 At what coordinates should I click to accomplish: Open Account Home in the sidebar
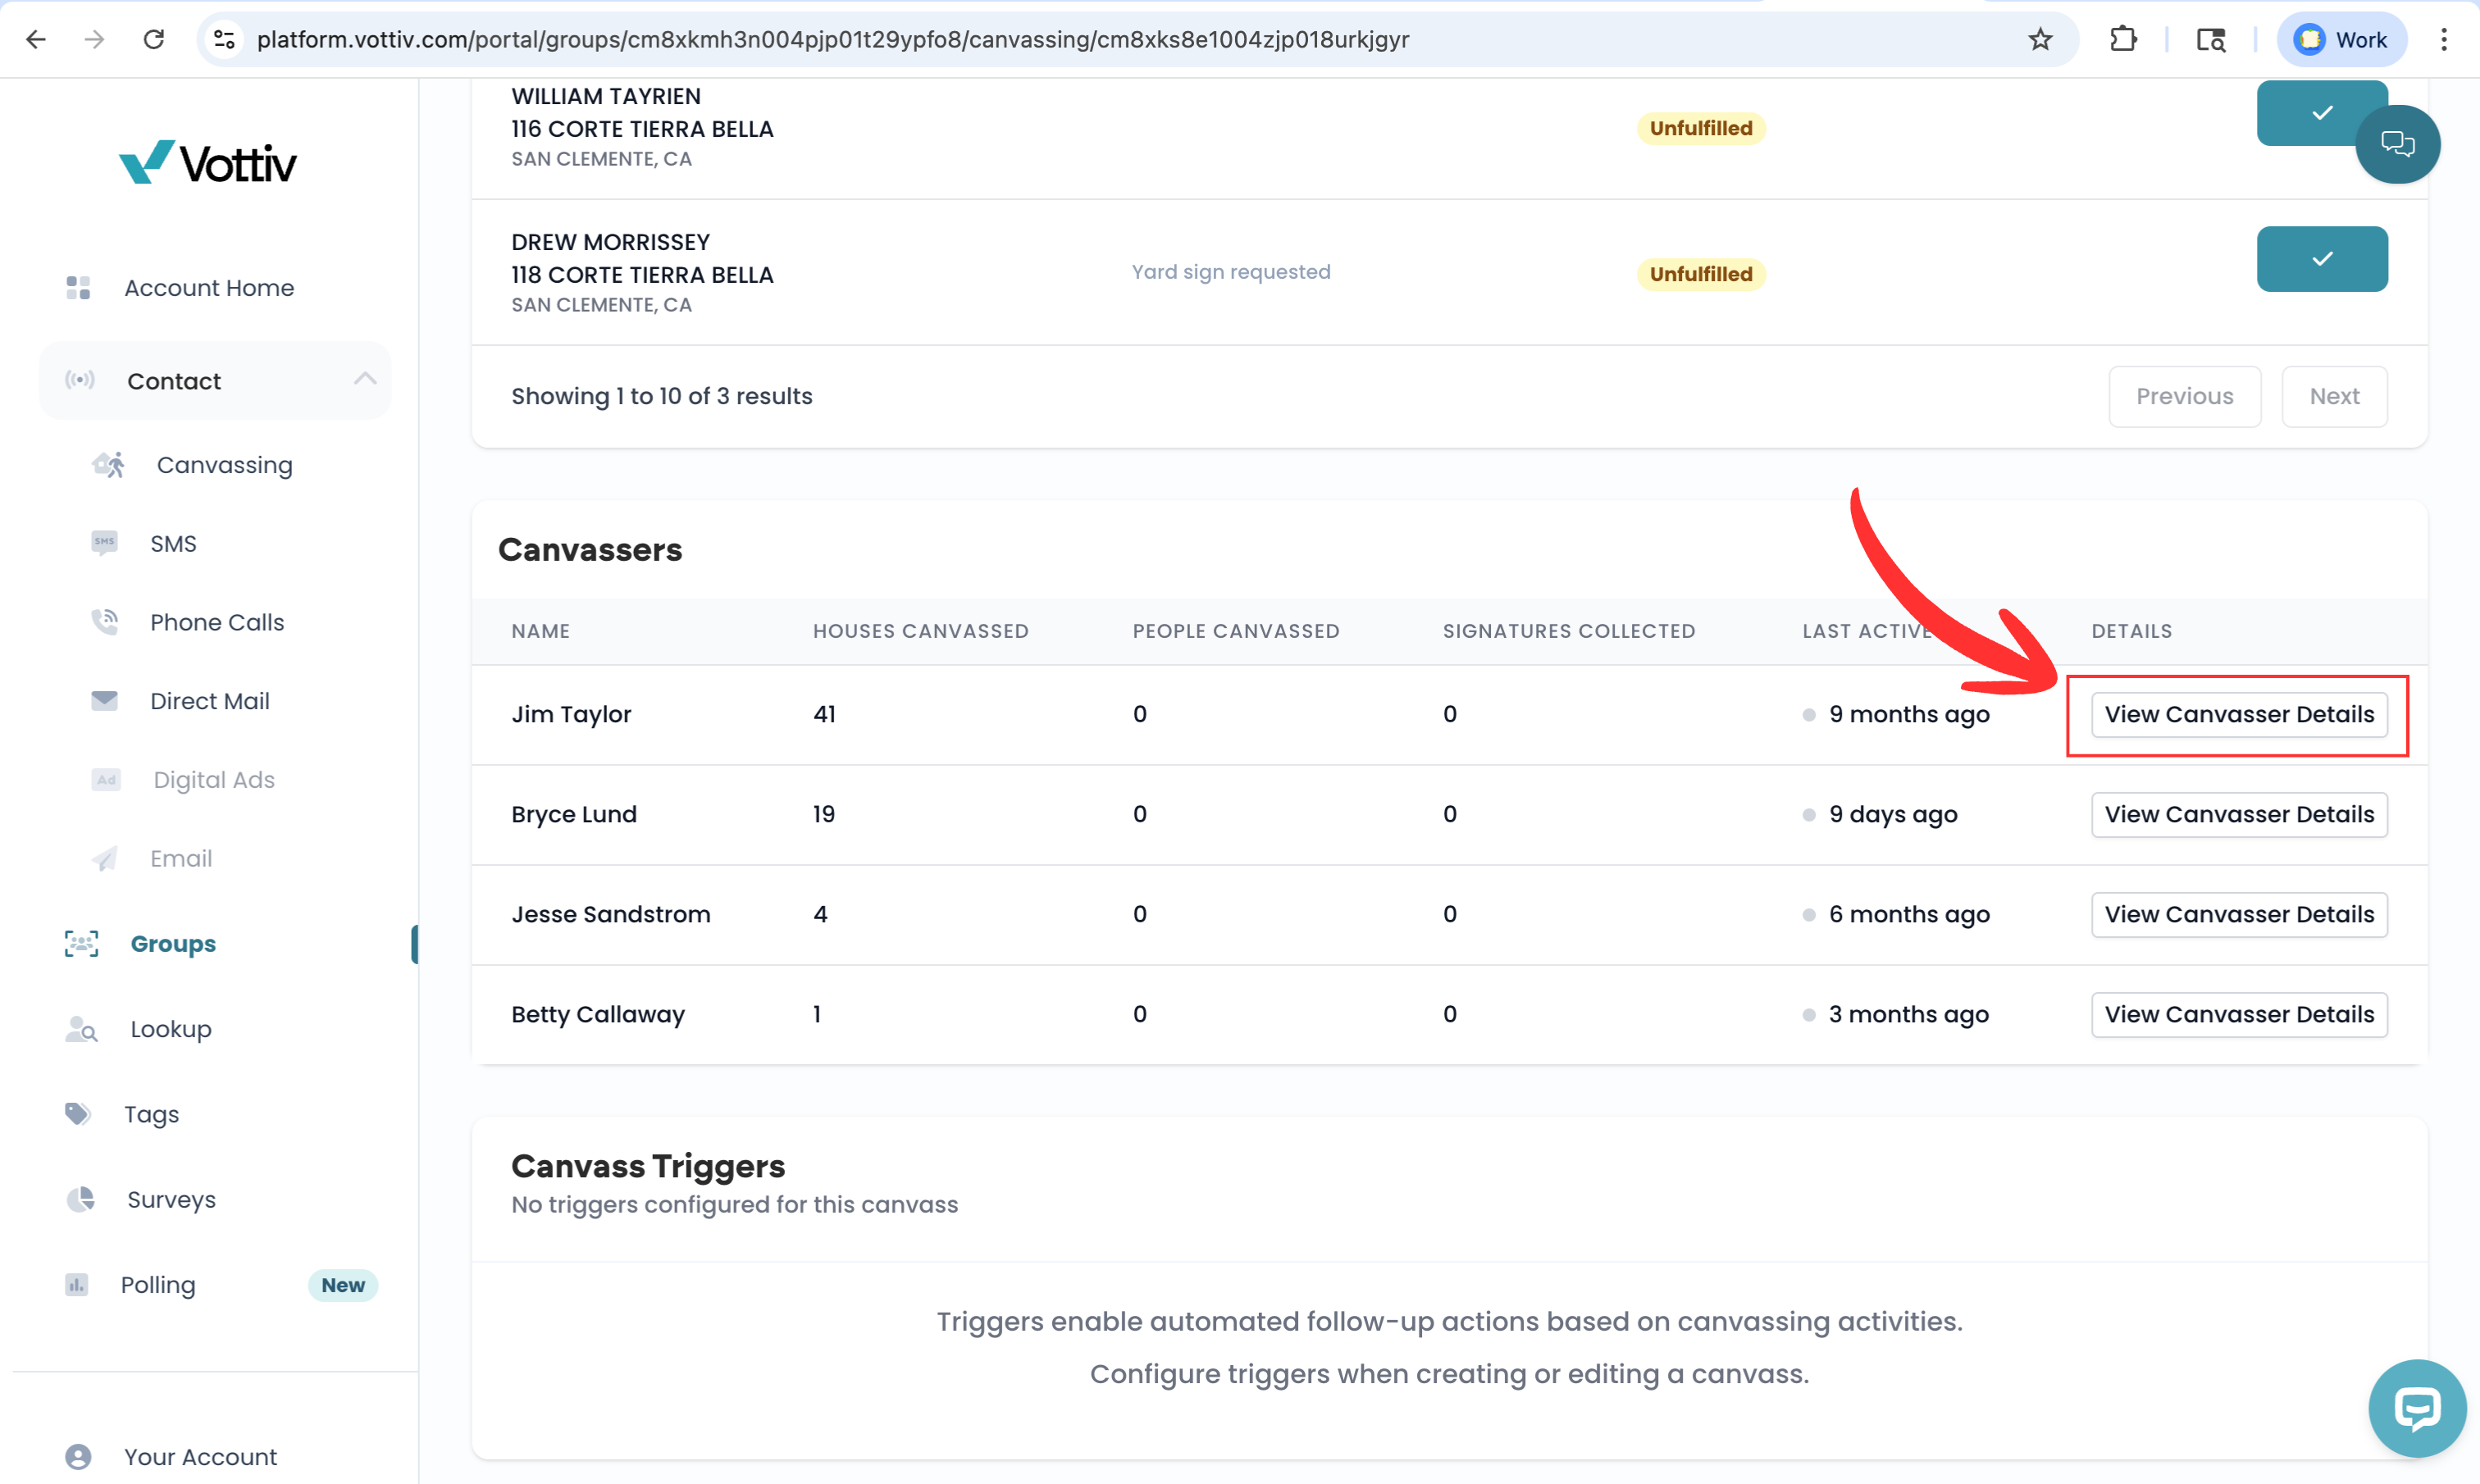click(209, 288)
